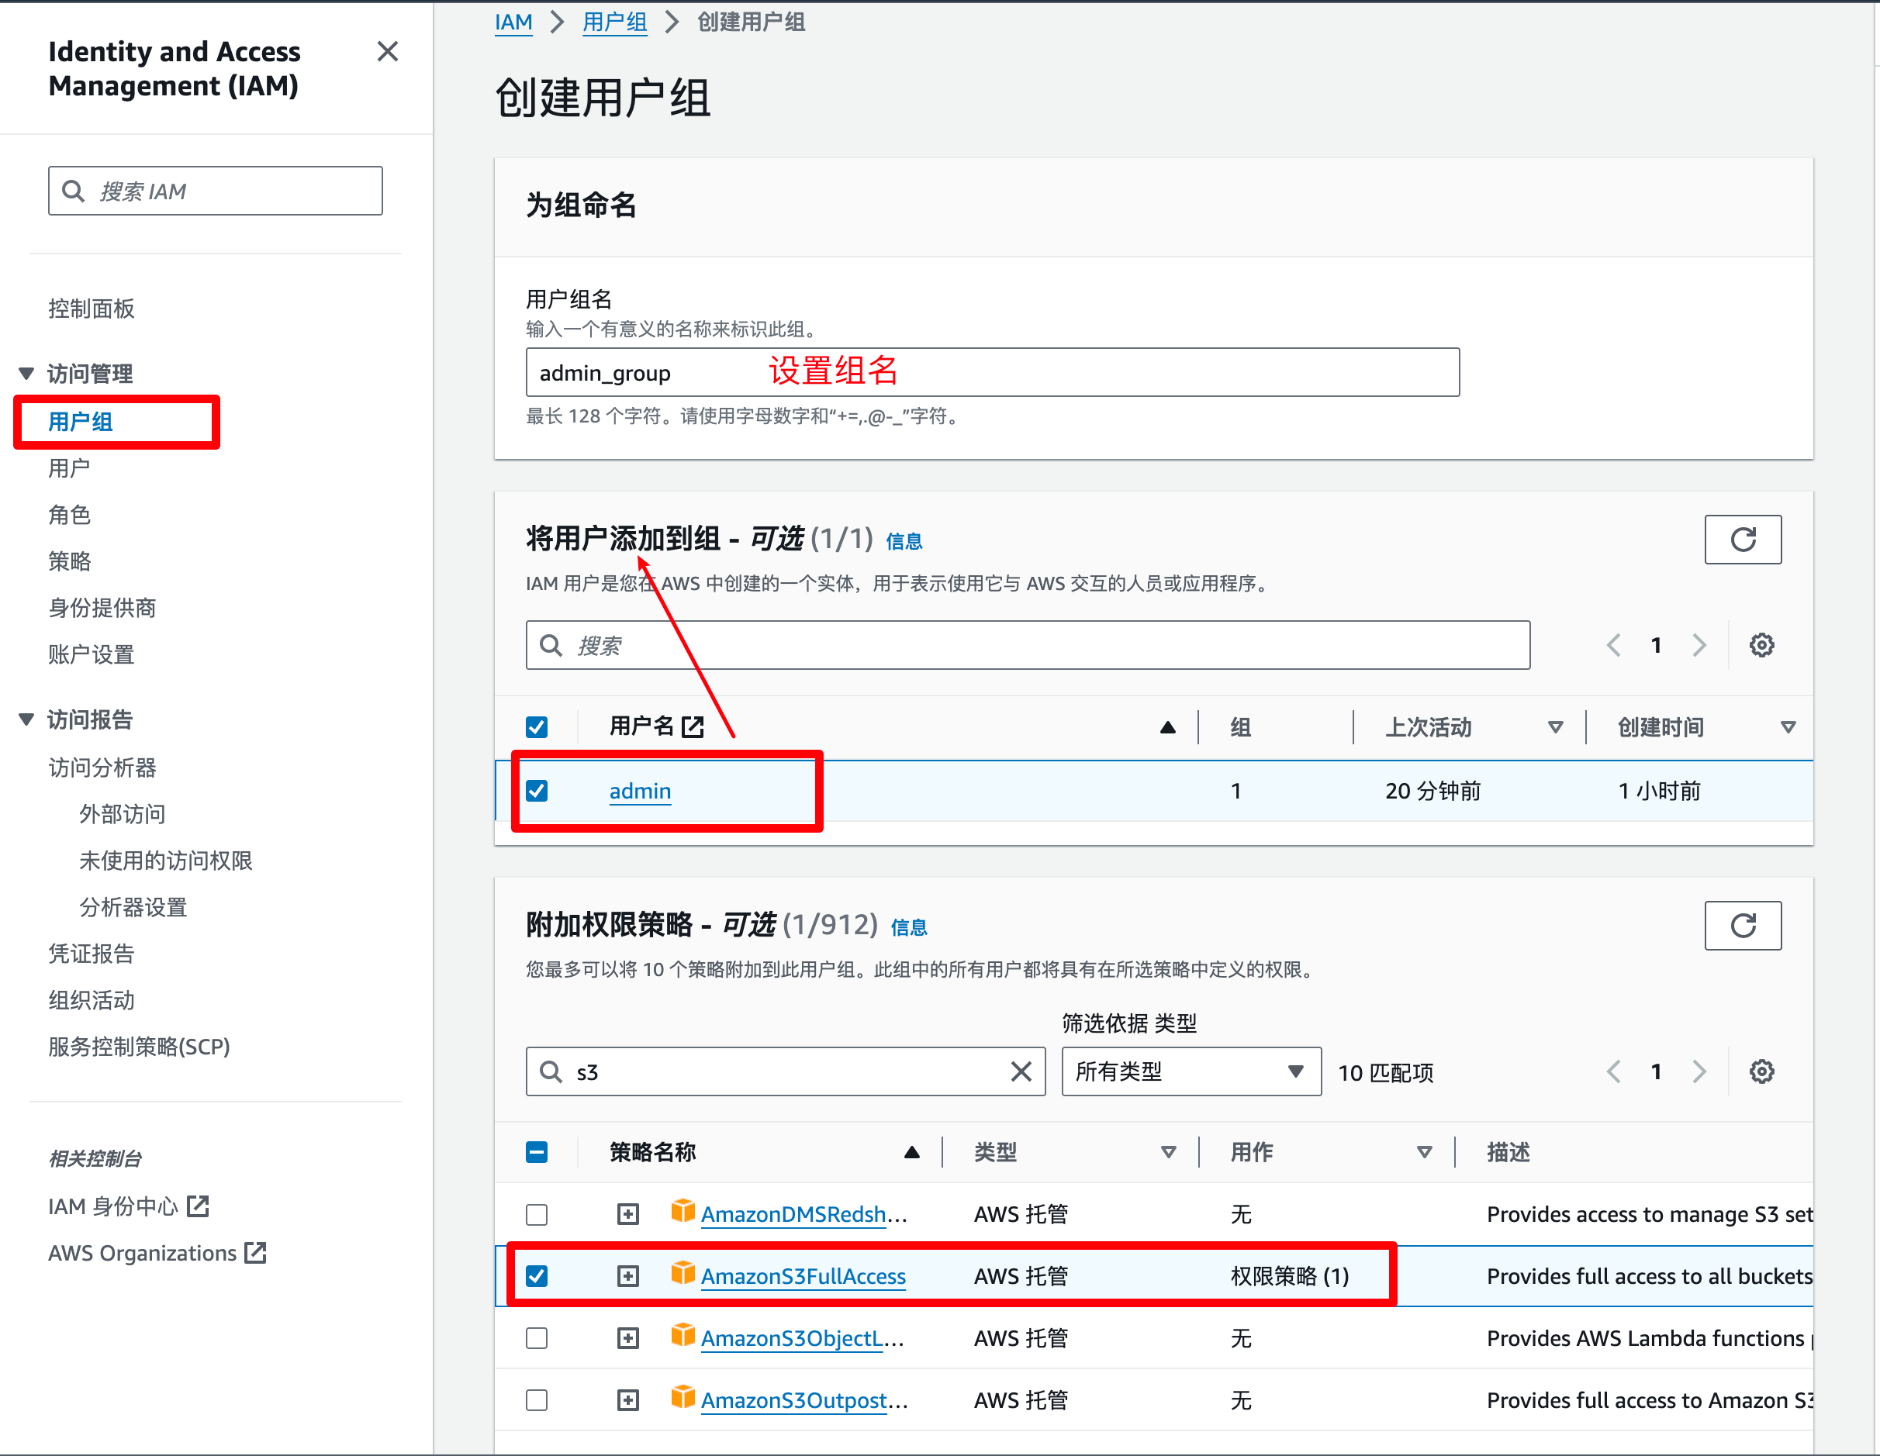Close the IAM navigation panel

click(x=387, y=52)
